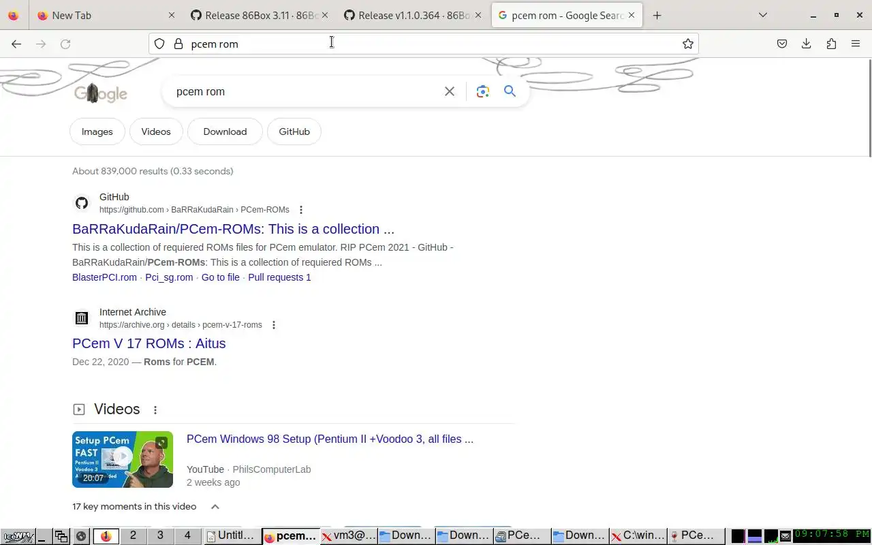Open Firefox hamburger application menu
The width and height of the screenshot is (872, 545).
(x=856, y=44)
